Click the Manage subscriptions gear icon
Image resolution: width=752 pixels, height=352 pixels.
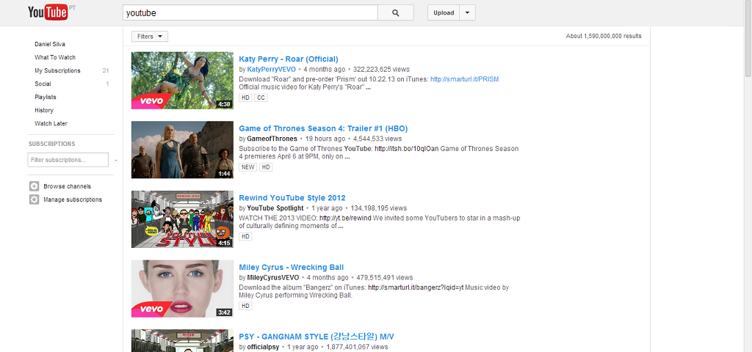point(34,199)
